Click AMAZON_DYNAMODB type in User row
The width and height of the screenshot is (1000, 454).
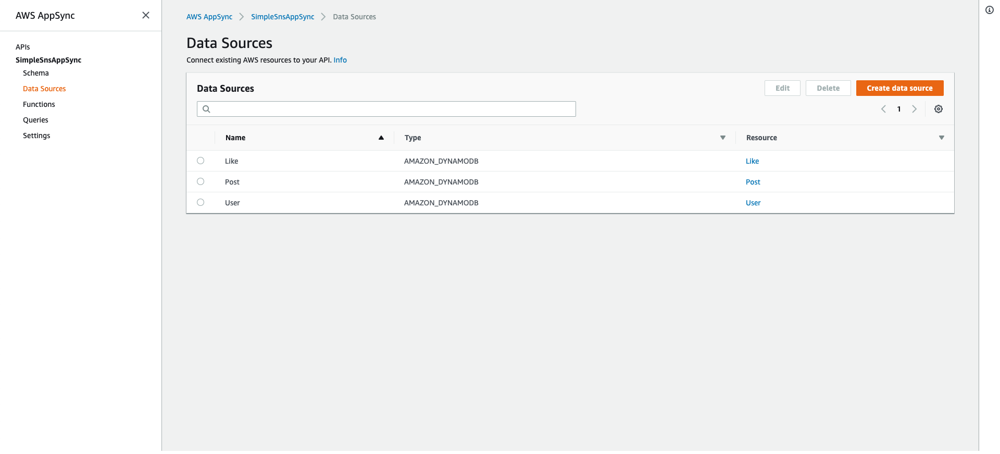[441, 203]
